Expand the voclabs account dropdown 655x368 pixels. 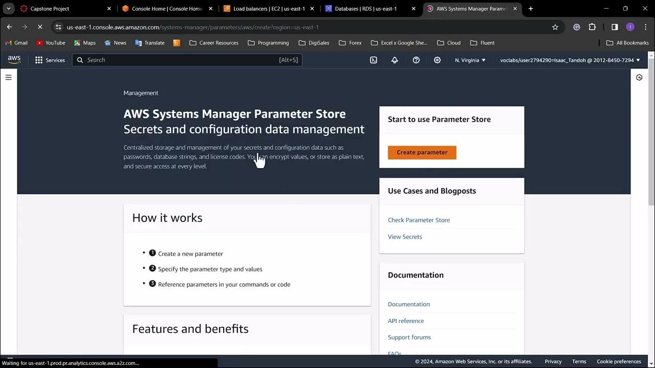pos(570,60)
